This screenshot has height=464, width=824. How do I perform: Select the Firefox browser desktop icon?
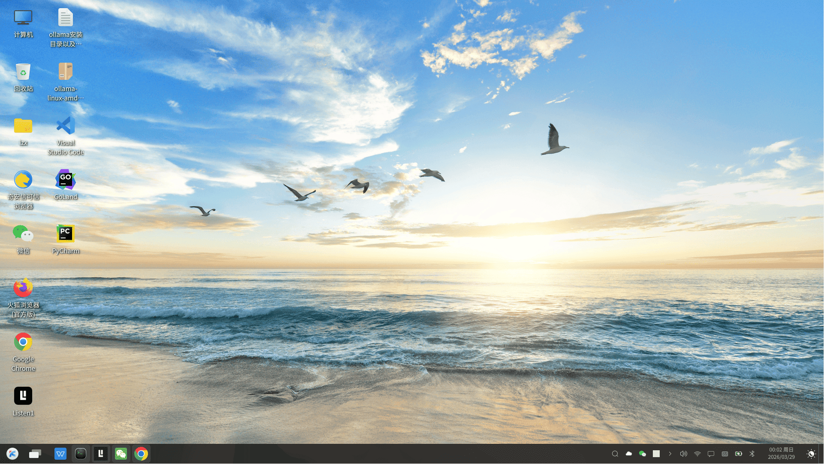click(x=23, y=288)
